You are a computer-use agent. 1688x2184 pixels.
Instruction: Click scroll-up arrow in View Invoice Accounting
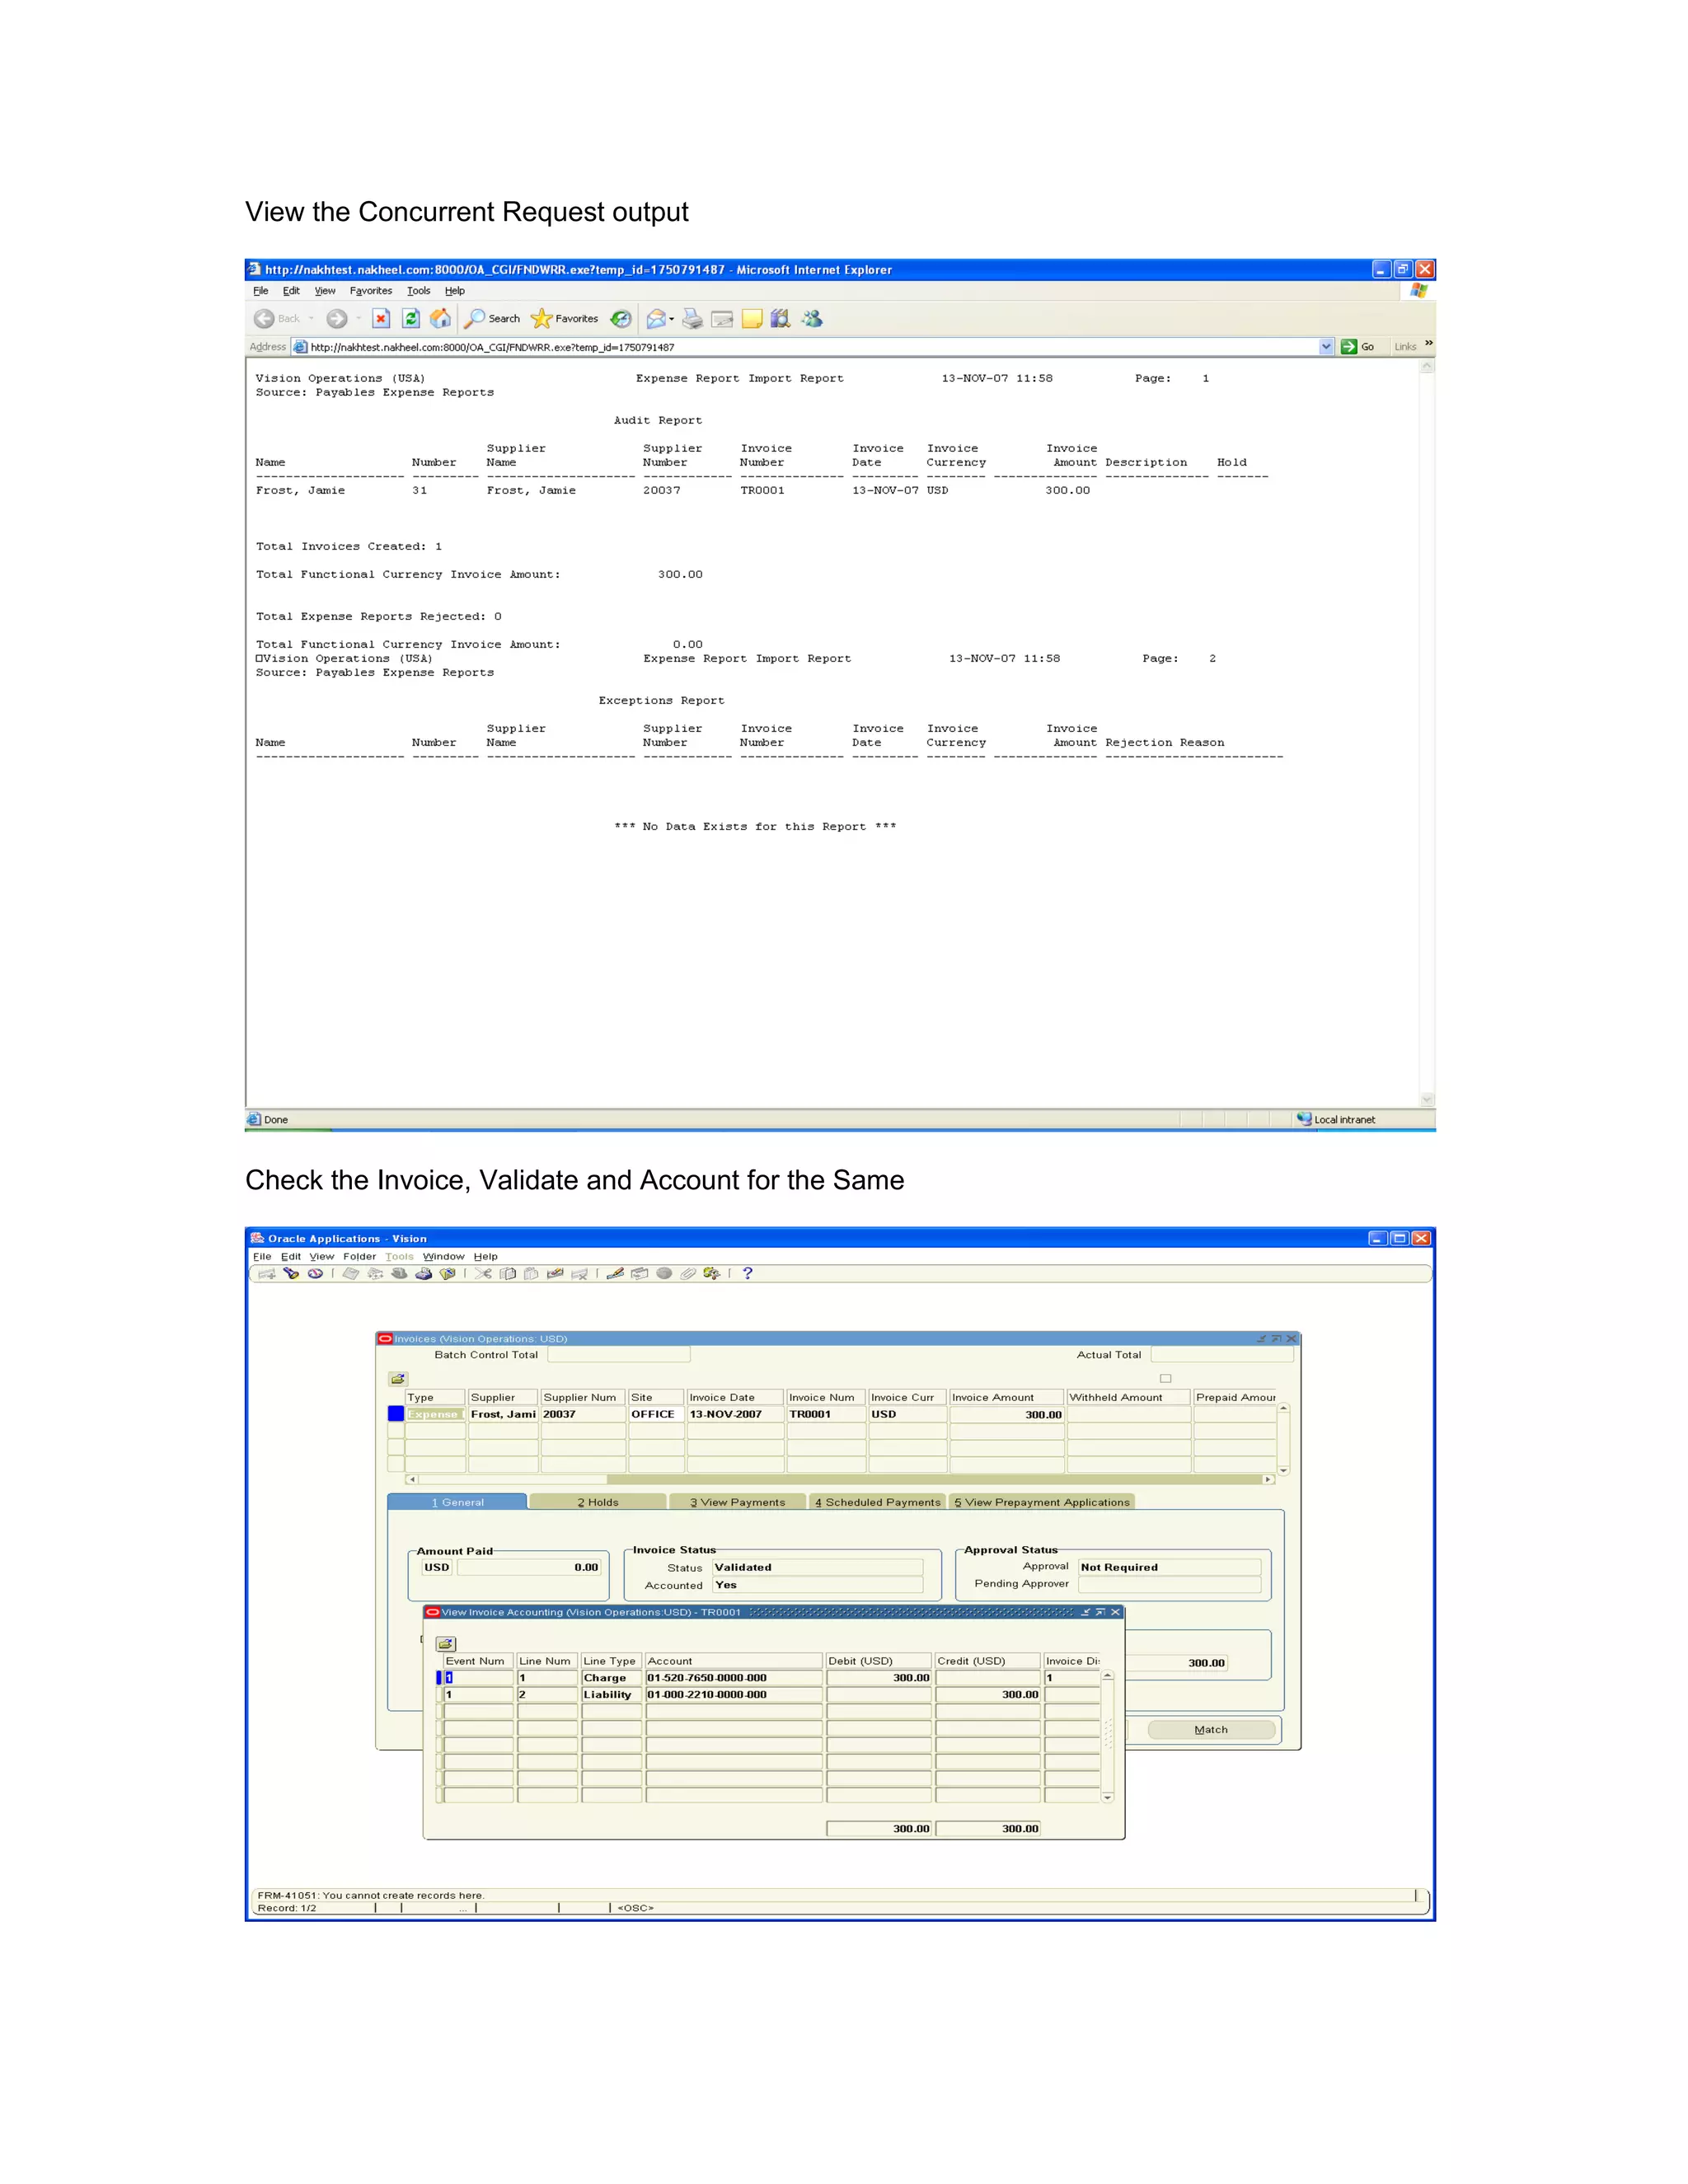(x=1107, y=1676)
